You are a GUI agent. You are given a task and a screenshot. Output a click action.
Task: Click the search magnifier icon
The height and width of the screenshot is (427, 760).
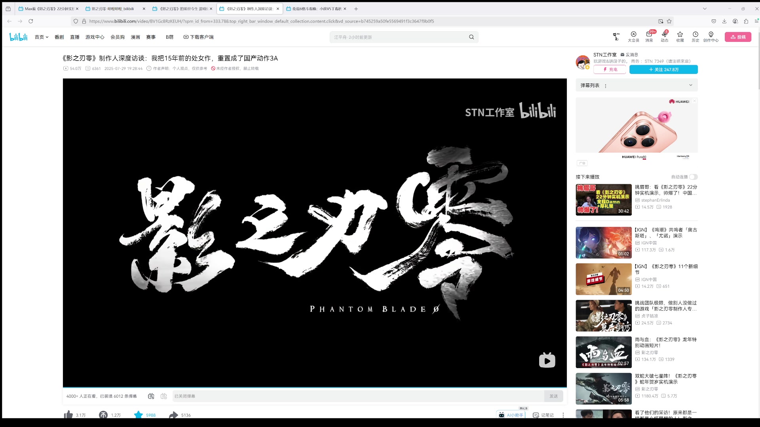pos(471,37)
